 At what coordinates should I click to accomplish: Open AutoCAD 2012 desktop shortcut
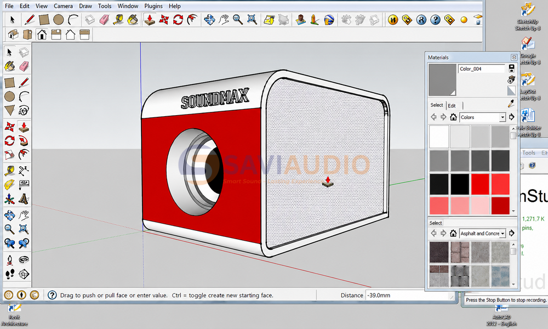coord(501,316)
